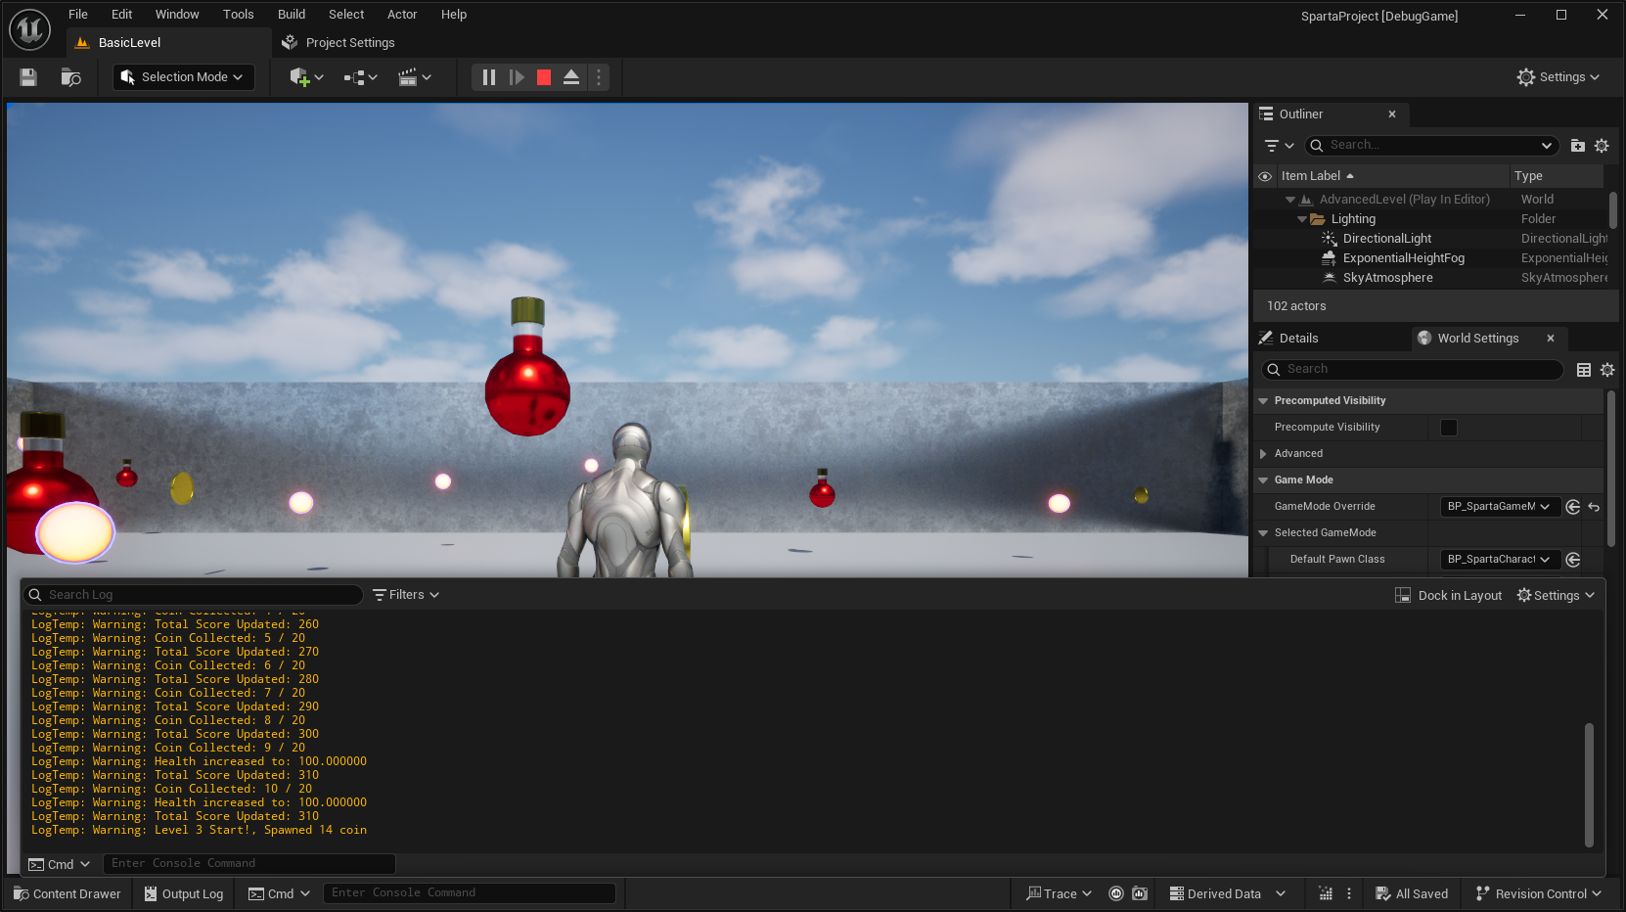Click the trace screenshot status icon

point(1140,894)
